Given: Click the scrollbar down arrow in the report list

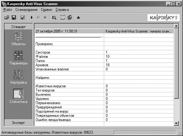Looking at the screenshot, I should click(x=176, y=123).
